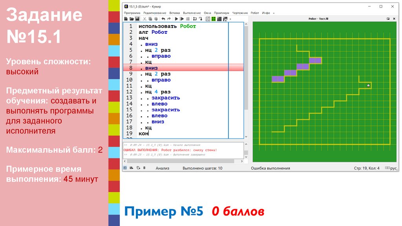Click line 17 'вниз' command
Image resolution: width=402 pixels, height=226 pixels.
pos(158,122)
